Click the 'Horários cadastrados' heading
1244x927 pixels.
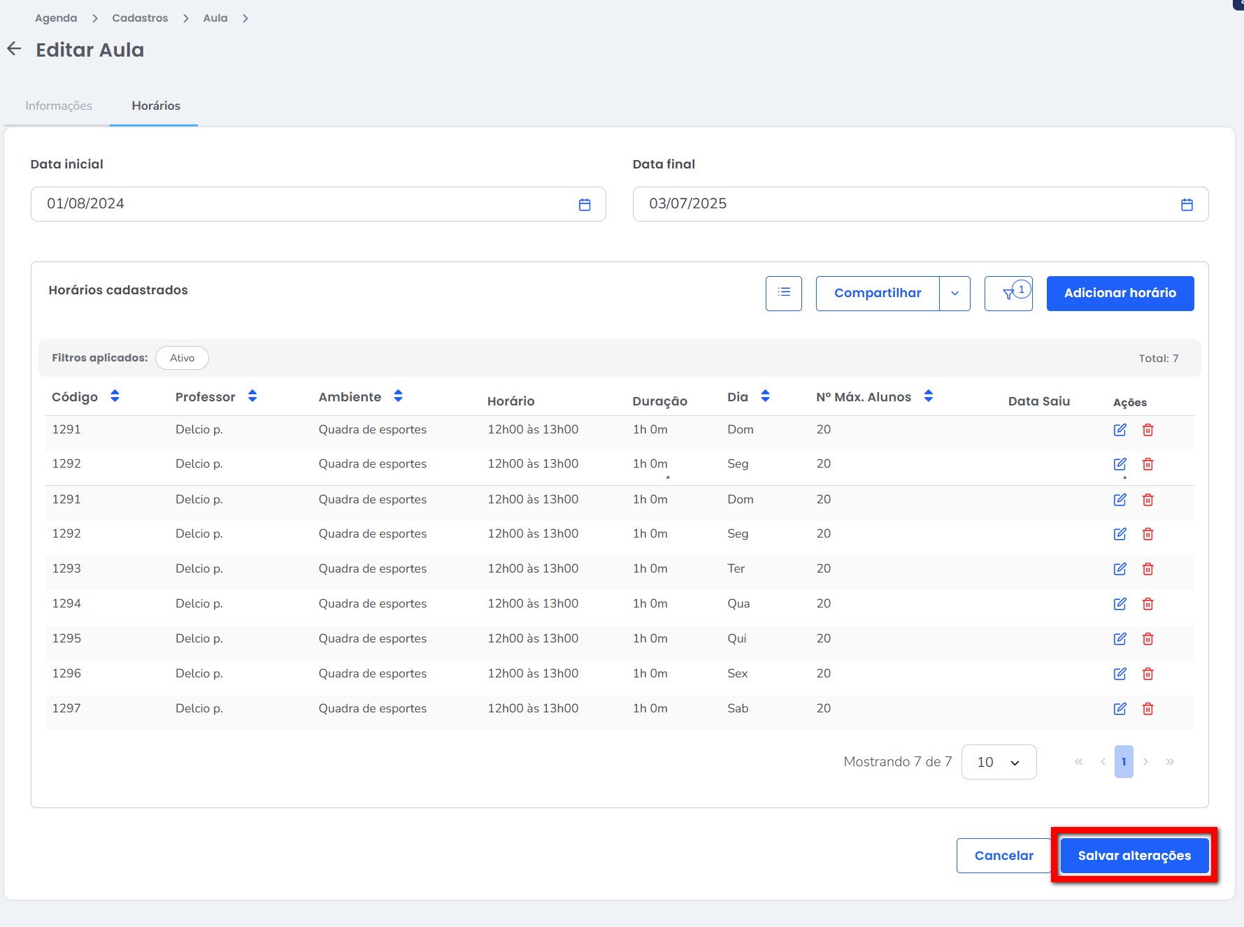[x=118, y=290]
